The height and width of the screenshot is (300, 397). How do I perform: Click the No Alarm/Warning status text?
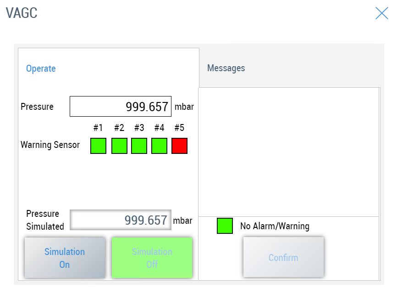[x=275, y=226]
